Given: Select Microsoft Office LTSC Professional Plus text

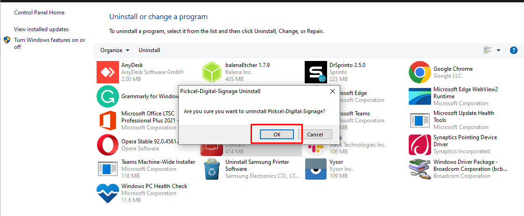Looking at the screenshot, I should point(150,117).
